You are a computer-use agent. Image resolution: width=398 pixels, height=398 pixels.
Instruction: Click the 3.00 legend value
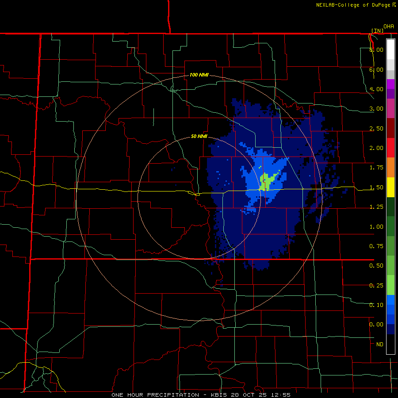pyautogui.click(x=376, y=109)
